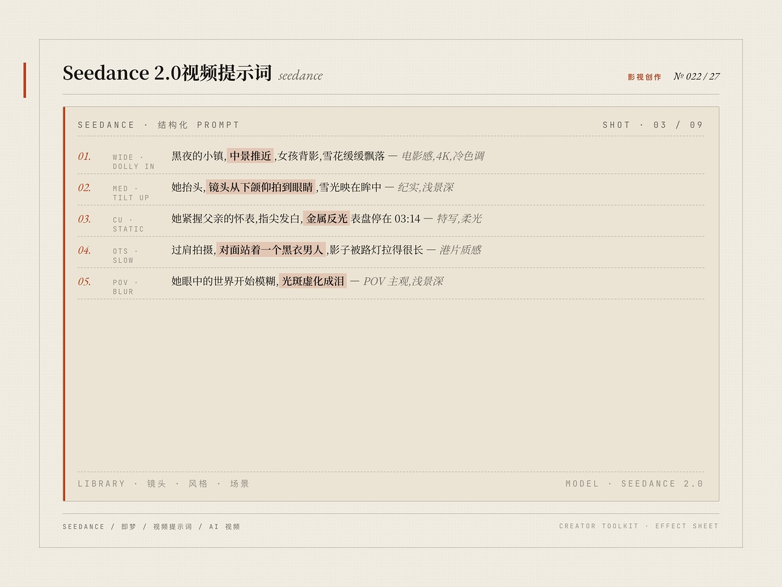Click the text '黑夜的小镇,'
The height and width of the screenshot is (587, 782).
(199, 156)
